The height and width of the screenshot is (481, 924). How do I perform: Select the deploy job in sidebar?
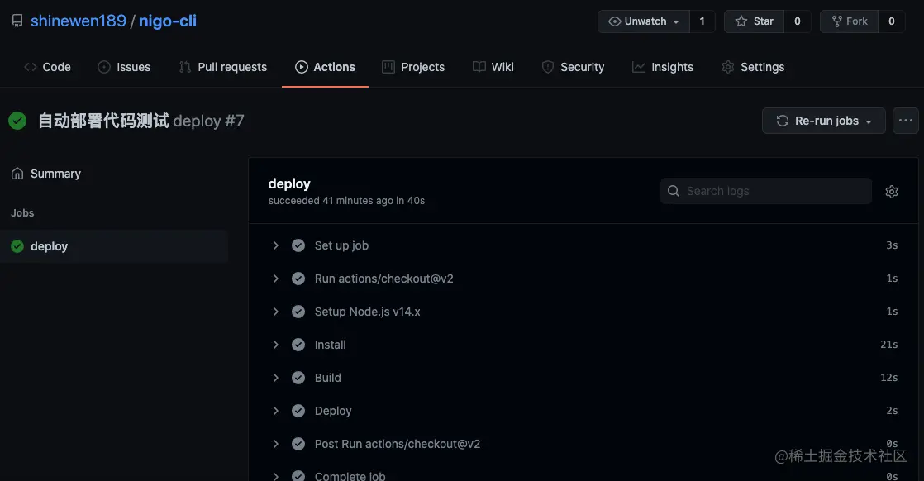pos(114,246)
